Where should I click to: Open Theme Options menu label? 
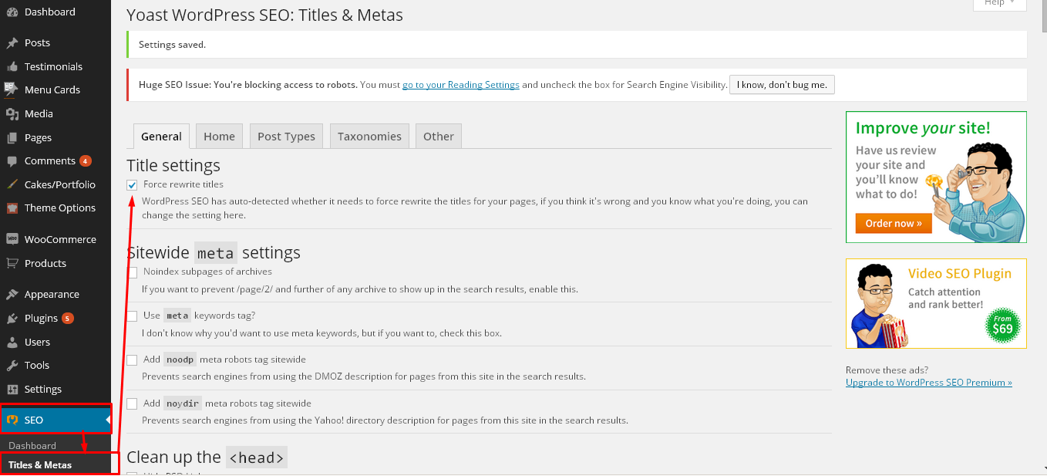[60, 208]
